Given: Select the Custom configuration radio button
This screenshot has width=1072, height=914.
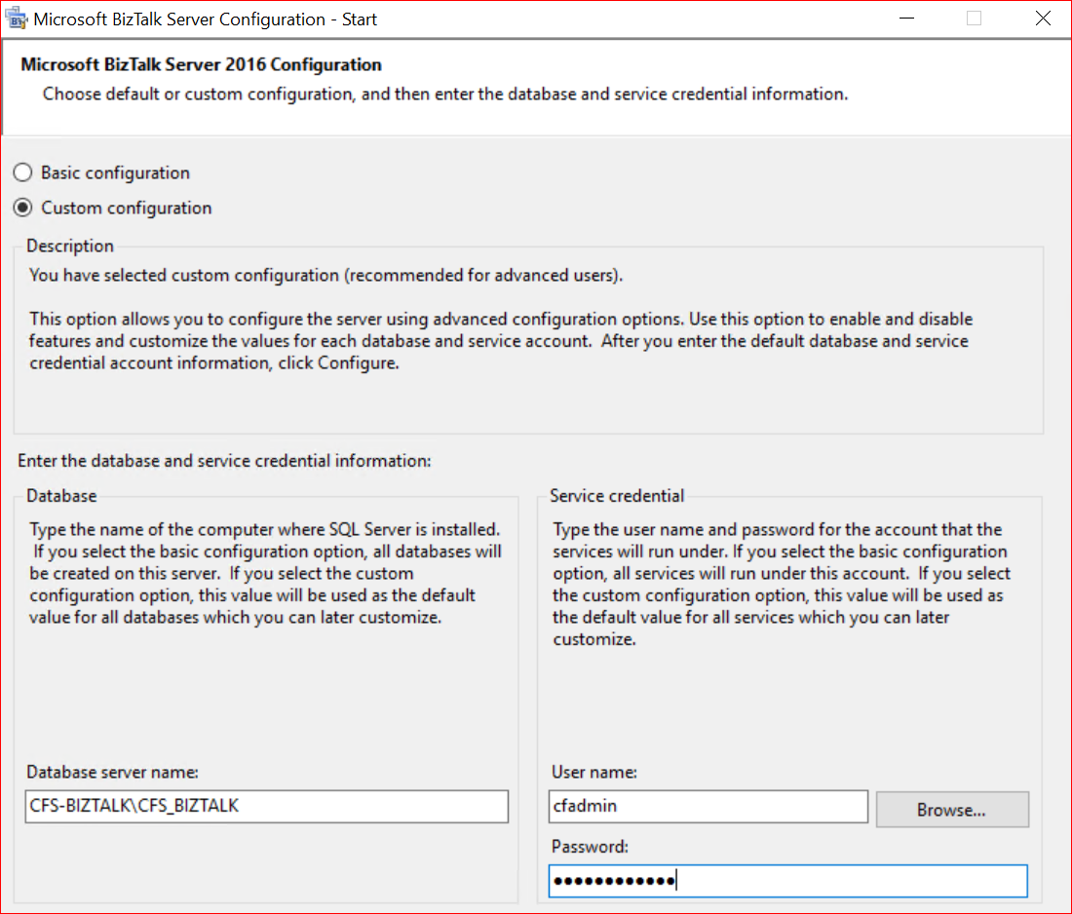Looking at the screenshot, I should coord(22,209).
